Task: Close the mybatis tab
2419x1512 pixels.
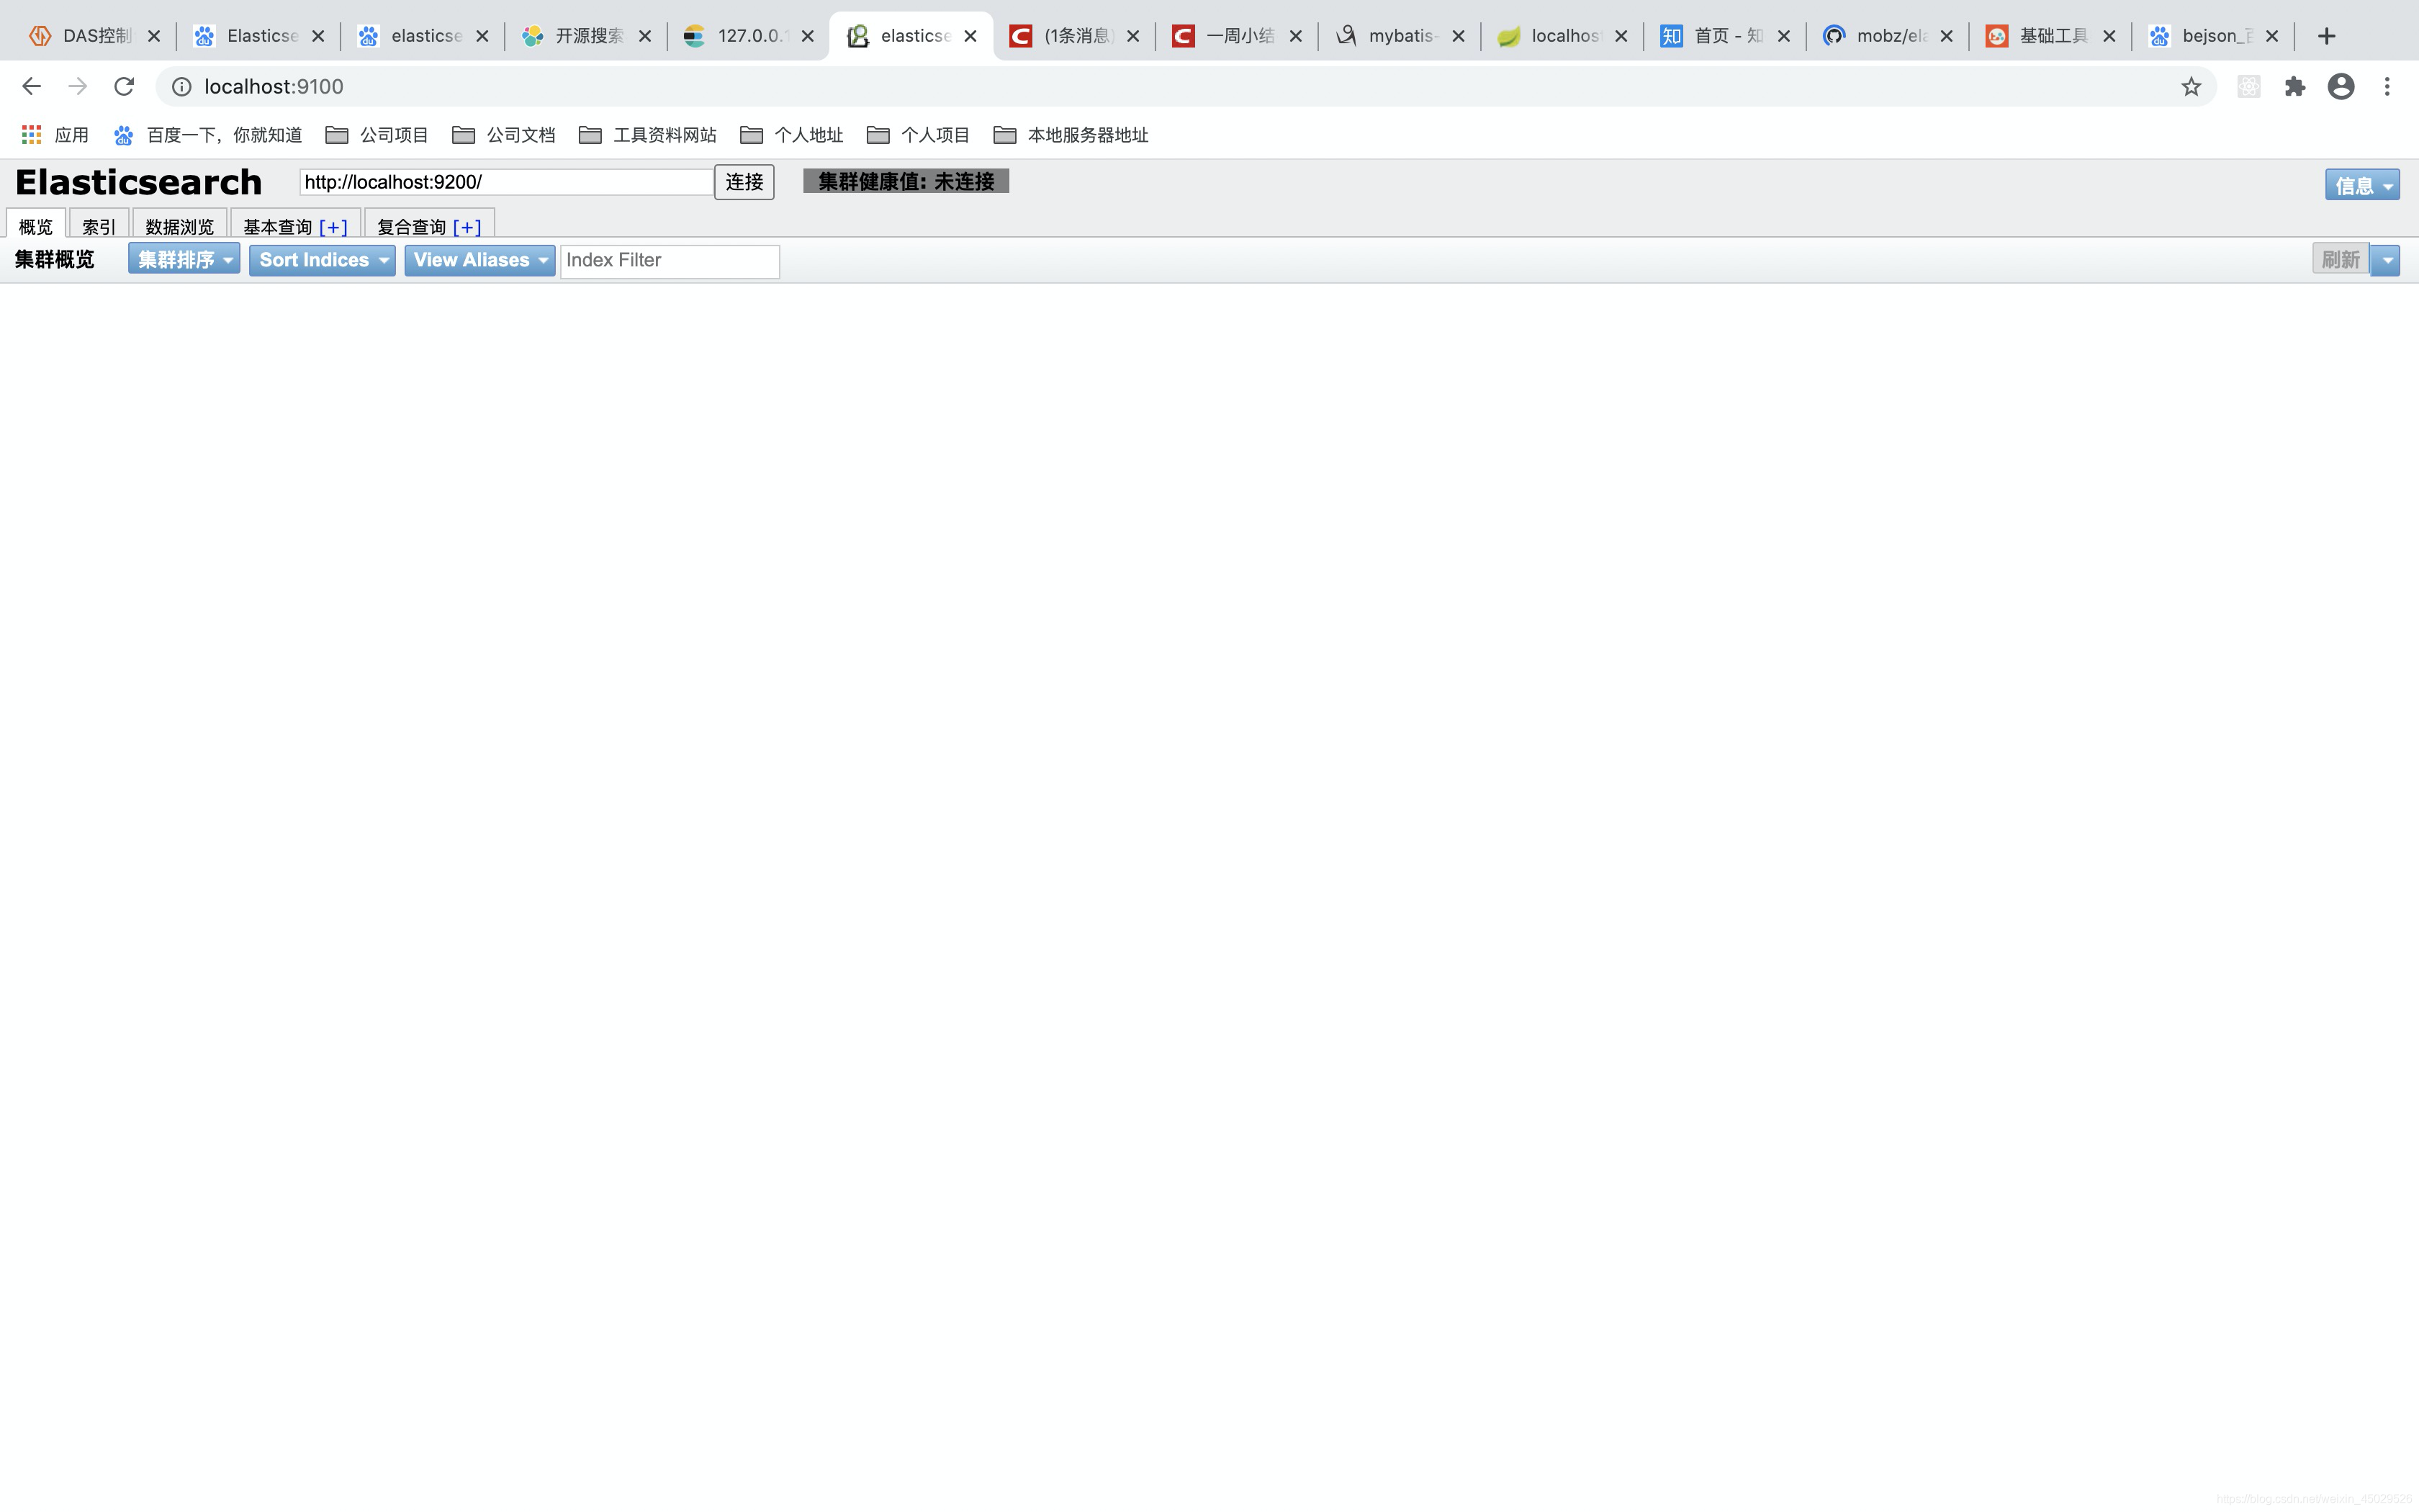Action: (1459, 36)
